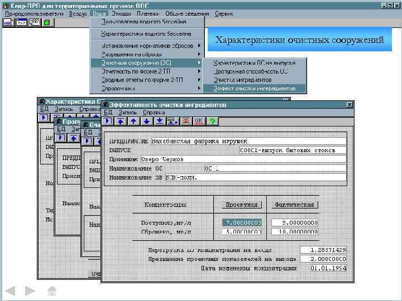Click the Кедр-ПРО application title icon
402x301 pixels.
[x=6, y=6]
